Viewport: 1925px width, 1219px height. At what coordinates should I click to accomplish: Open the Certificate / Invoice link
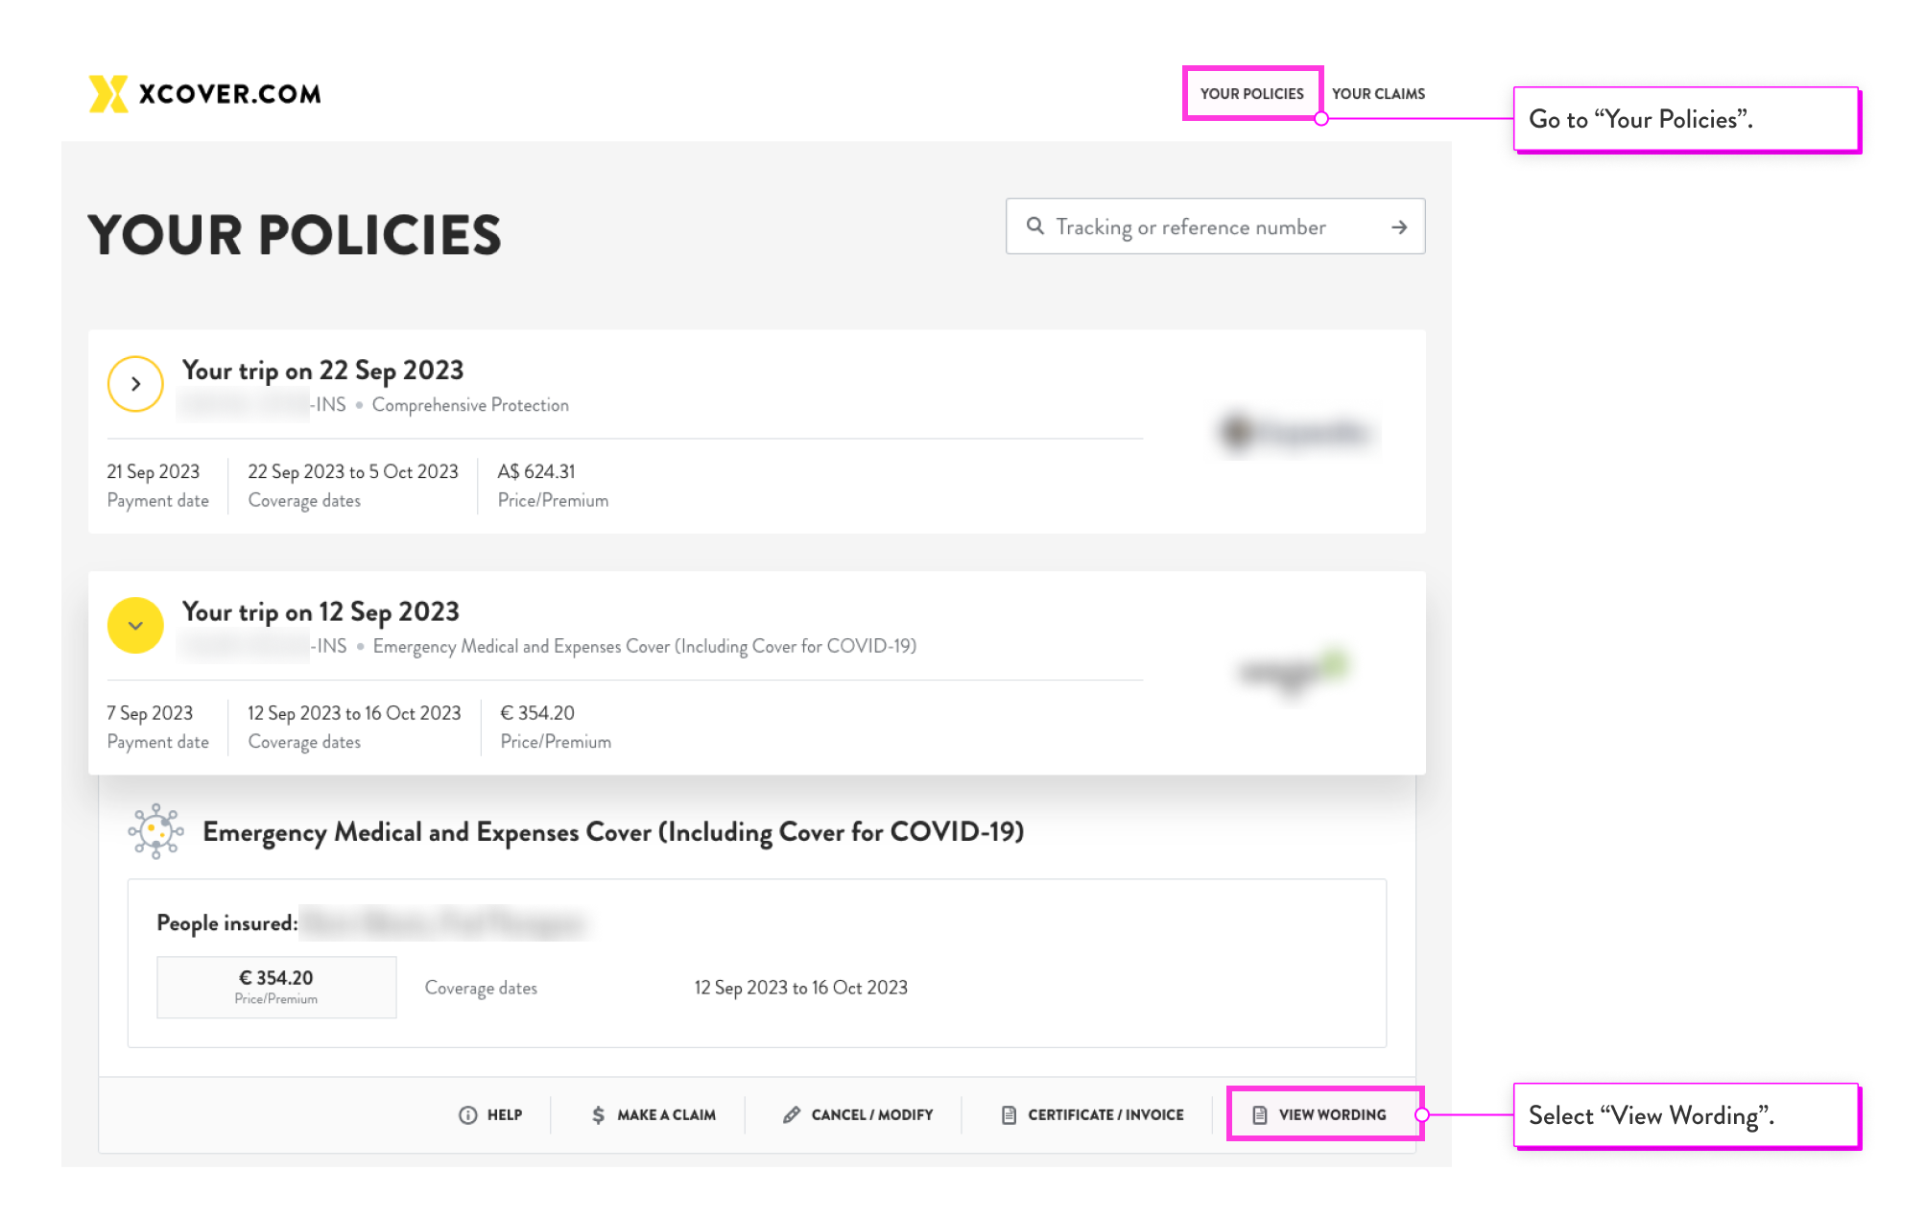pos(1105,1114)
